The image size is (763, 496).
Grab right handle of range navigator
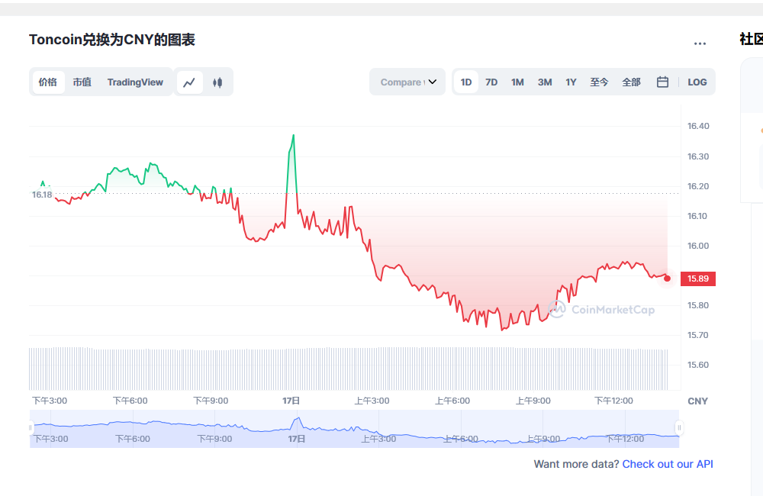coord(679,428)
